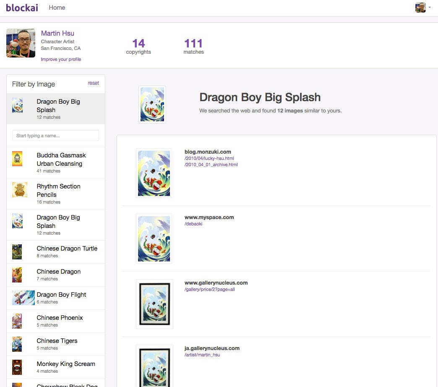Click www.myspace.com domain text
Viewport: 438px width, 387px height.
tap(209, 217)
